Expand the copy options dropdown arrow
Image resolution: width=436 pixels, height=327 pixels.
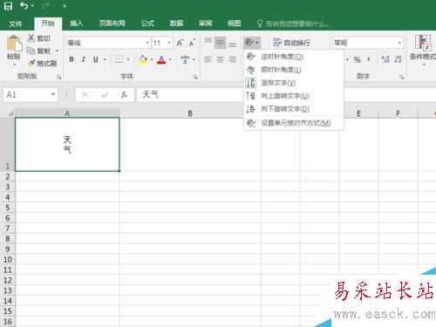click(57, 51)
